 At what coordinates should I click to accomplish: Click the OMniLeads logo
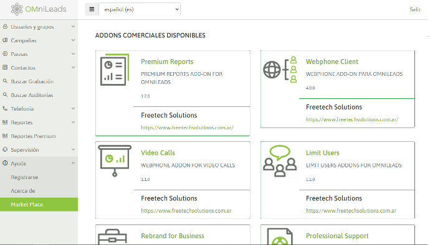point(39,9)
